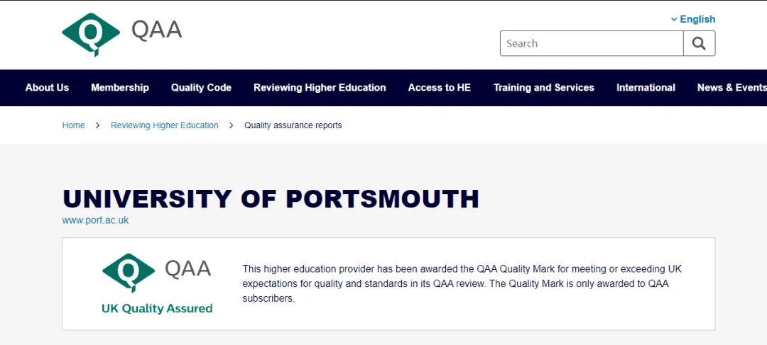This screenshot has height=345, width=767.
Task: Click the QAA diamond logo in header
Action: (x=91, y=34)
